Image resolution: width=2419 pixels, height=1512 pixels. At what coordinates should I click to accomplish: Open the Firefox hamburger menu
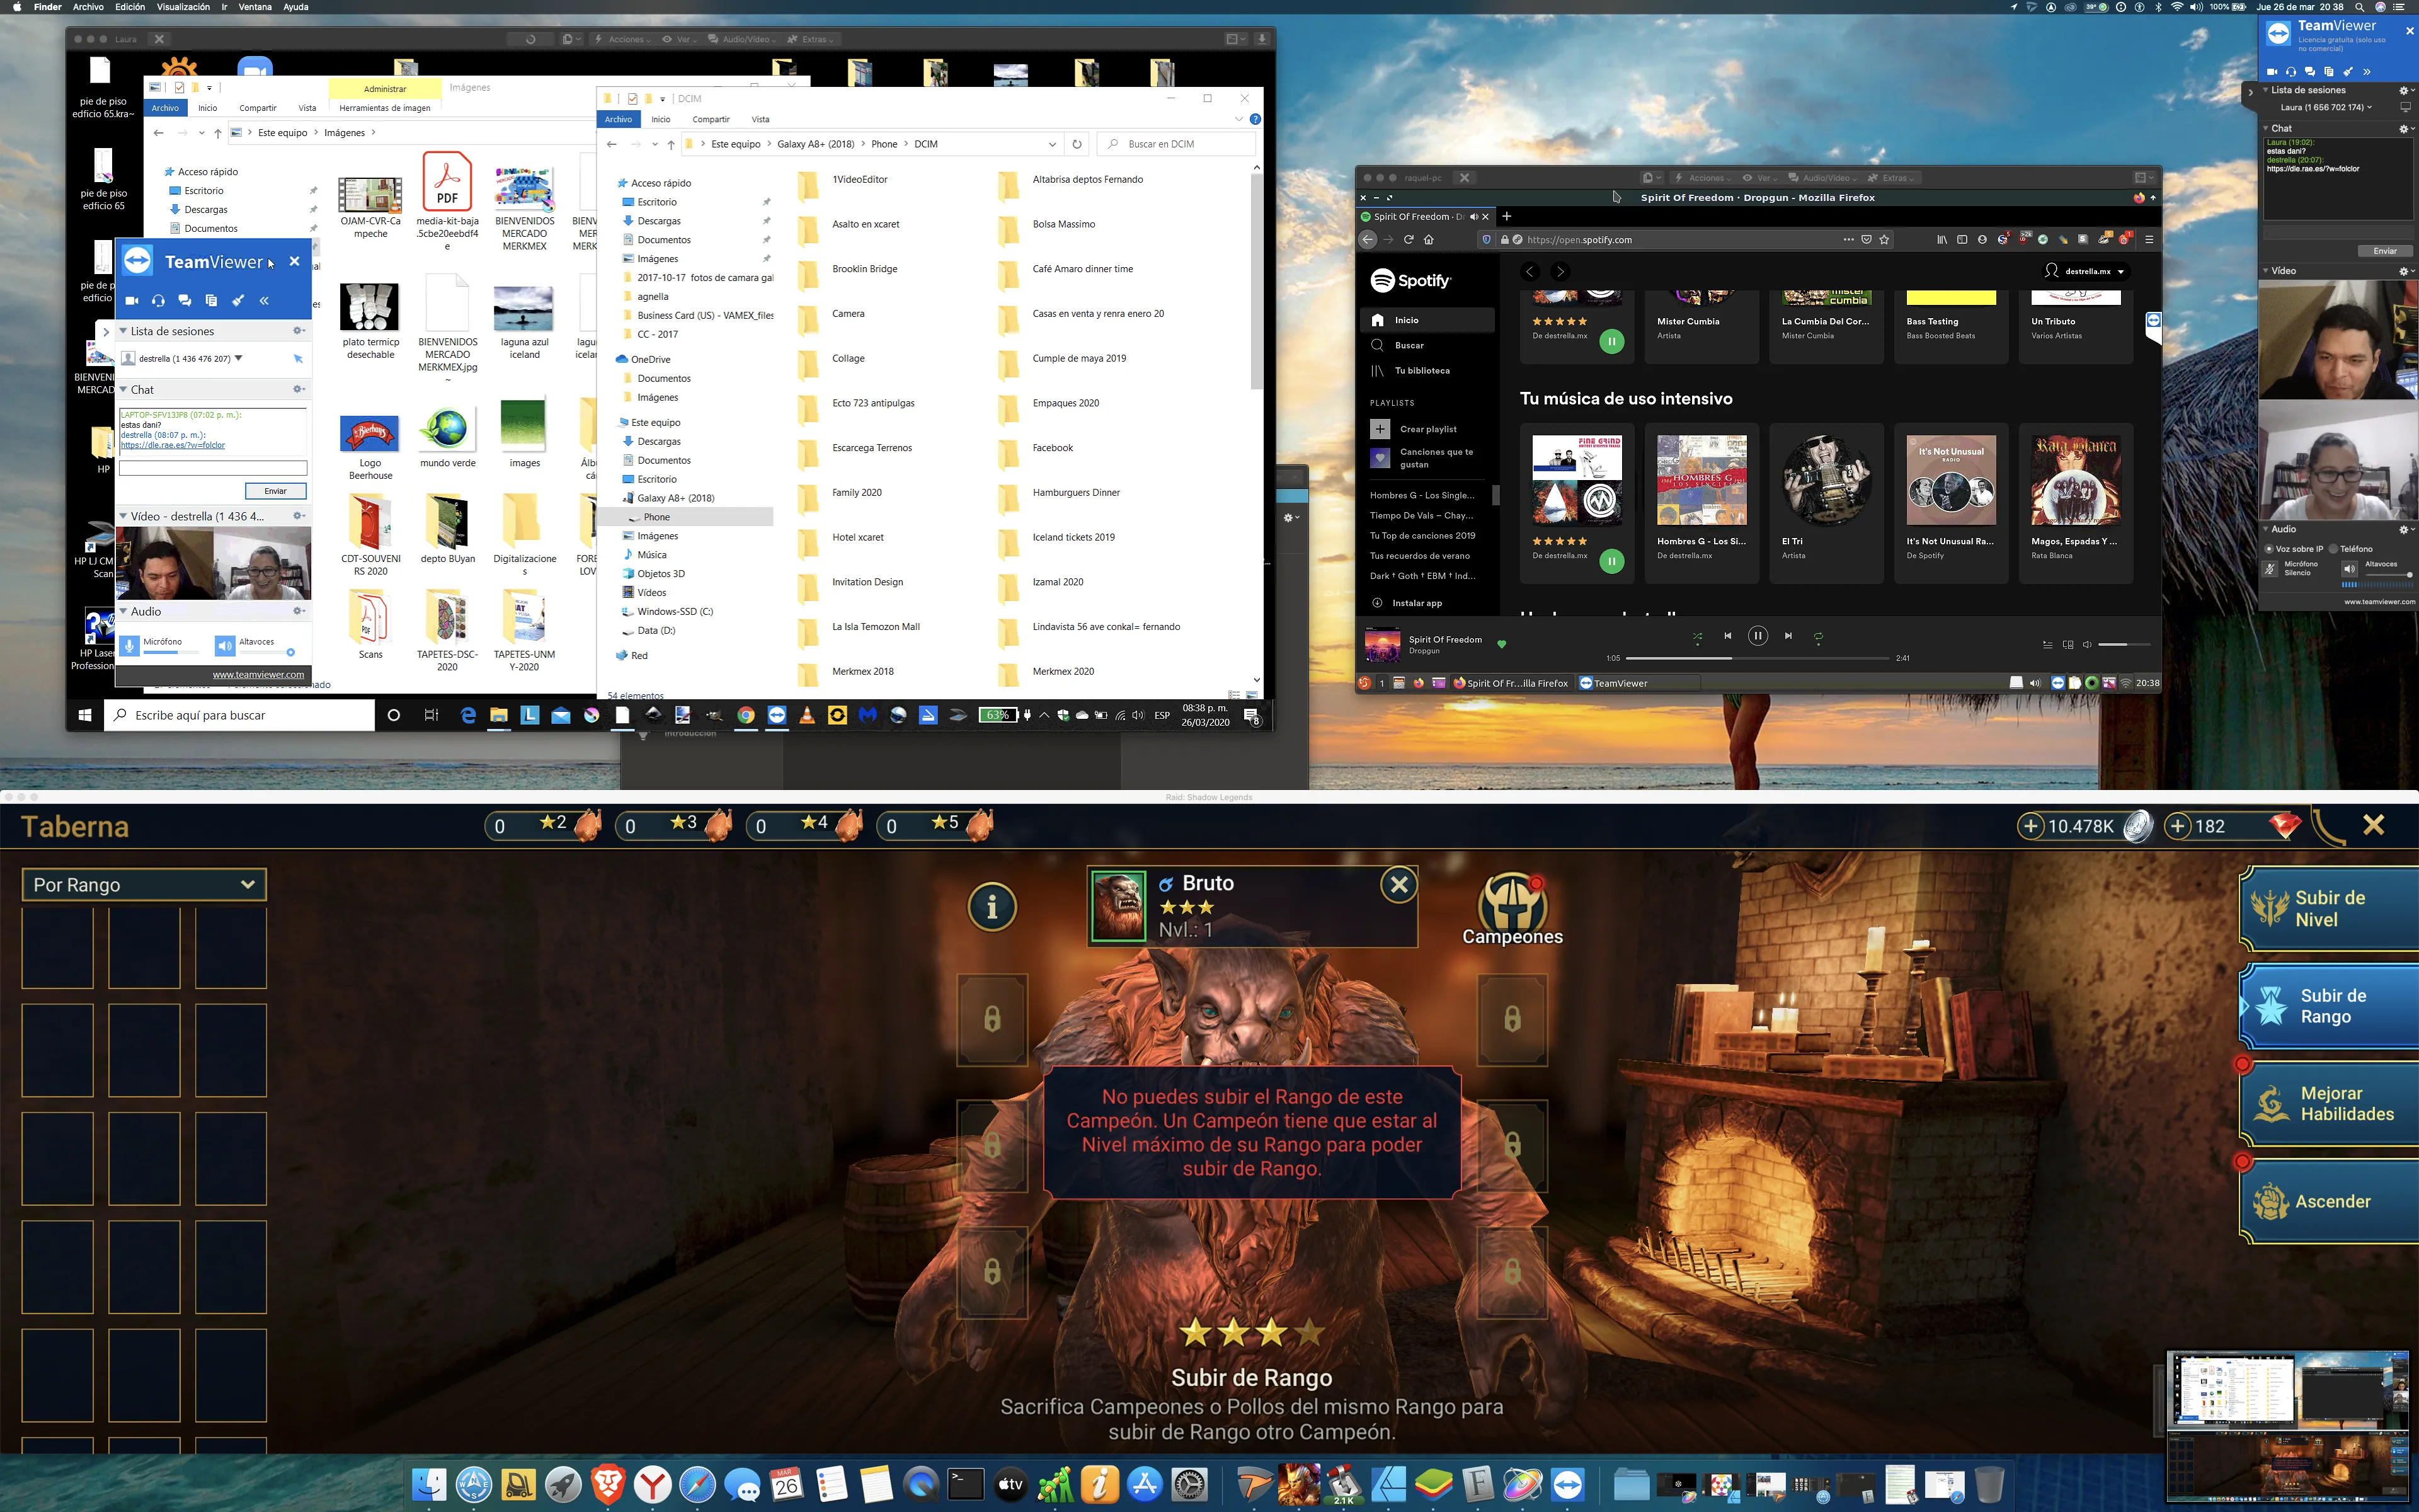tap(2149, 240)
